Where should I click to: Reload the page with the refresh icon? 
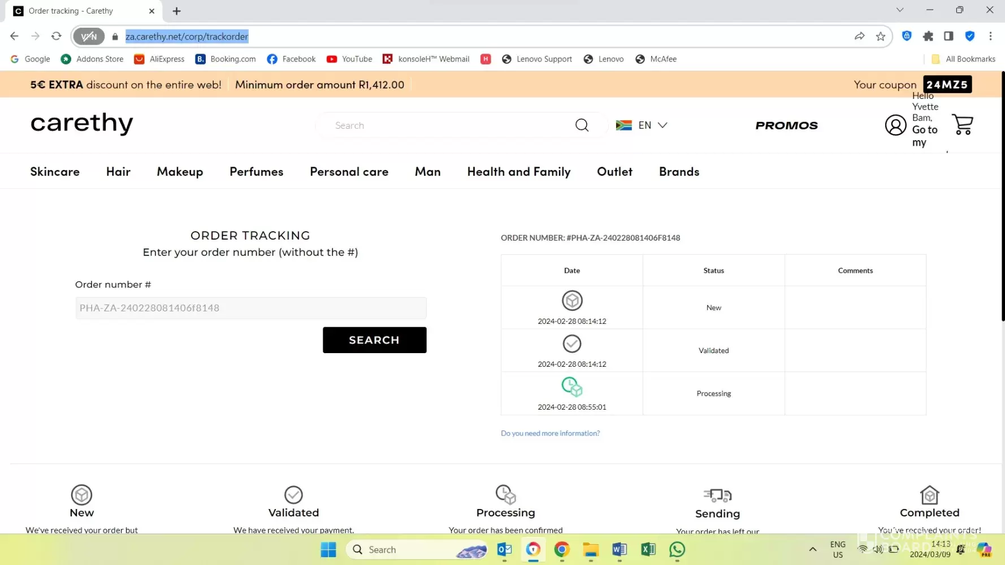56,37
